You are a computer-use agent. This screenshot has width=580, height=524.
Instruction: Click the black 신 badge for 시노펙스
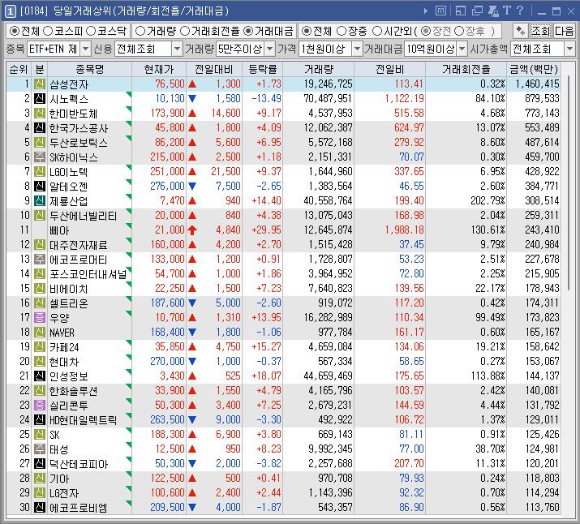pyautogui.click(x=40, y=98)
